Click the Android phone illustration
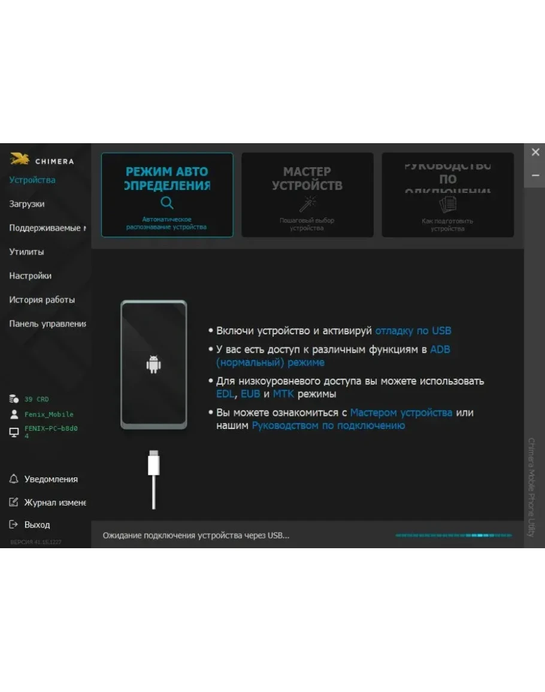The width and height of the screenshot is (545, 692). click(154, 364)
